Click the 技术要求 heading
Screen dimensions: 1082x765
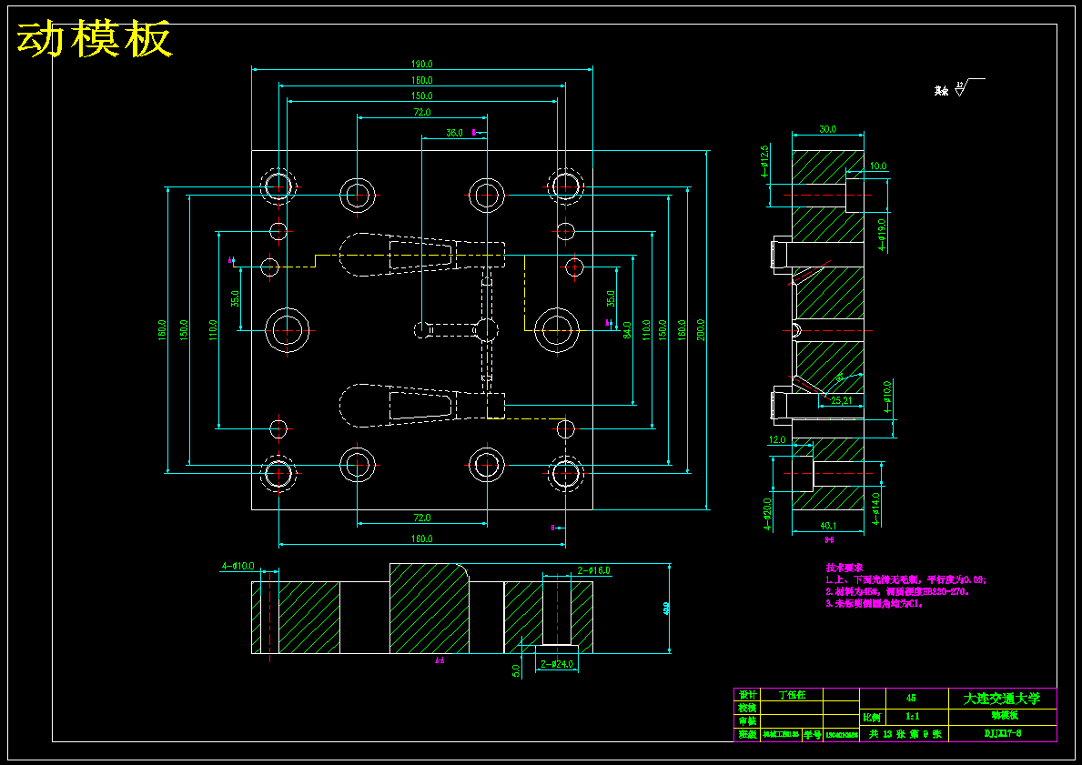[x=844, y=567]
